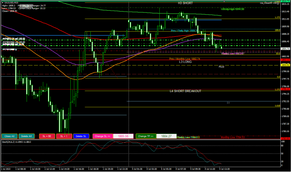The width and height of the screenshot is (291, 172).
Task: Click the SL + 1 button
Action: click(64, 136)
